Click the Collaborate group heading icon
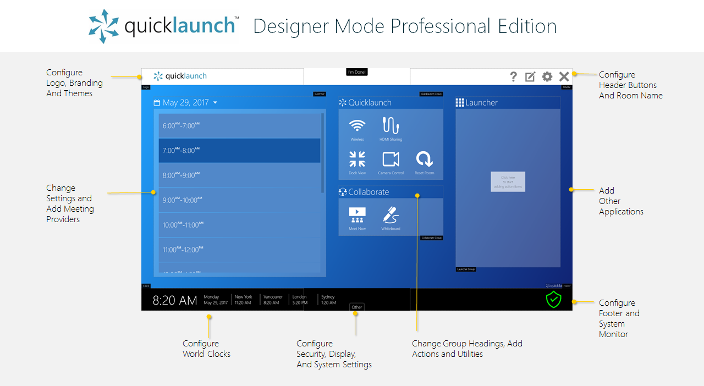Viewport: 704px width, 386px height. coord(343,192)
